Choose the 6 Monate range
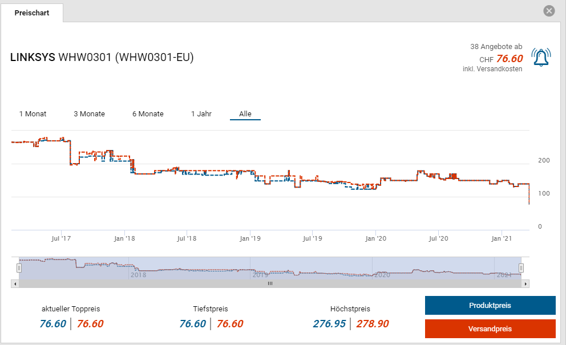The width and height of the screenshot is (566, 345). tap(148, 114)
